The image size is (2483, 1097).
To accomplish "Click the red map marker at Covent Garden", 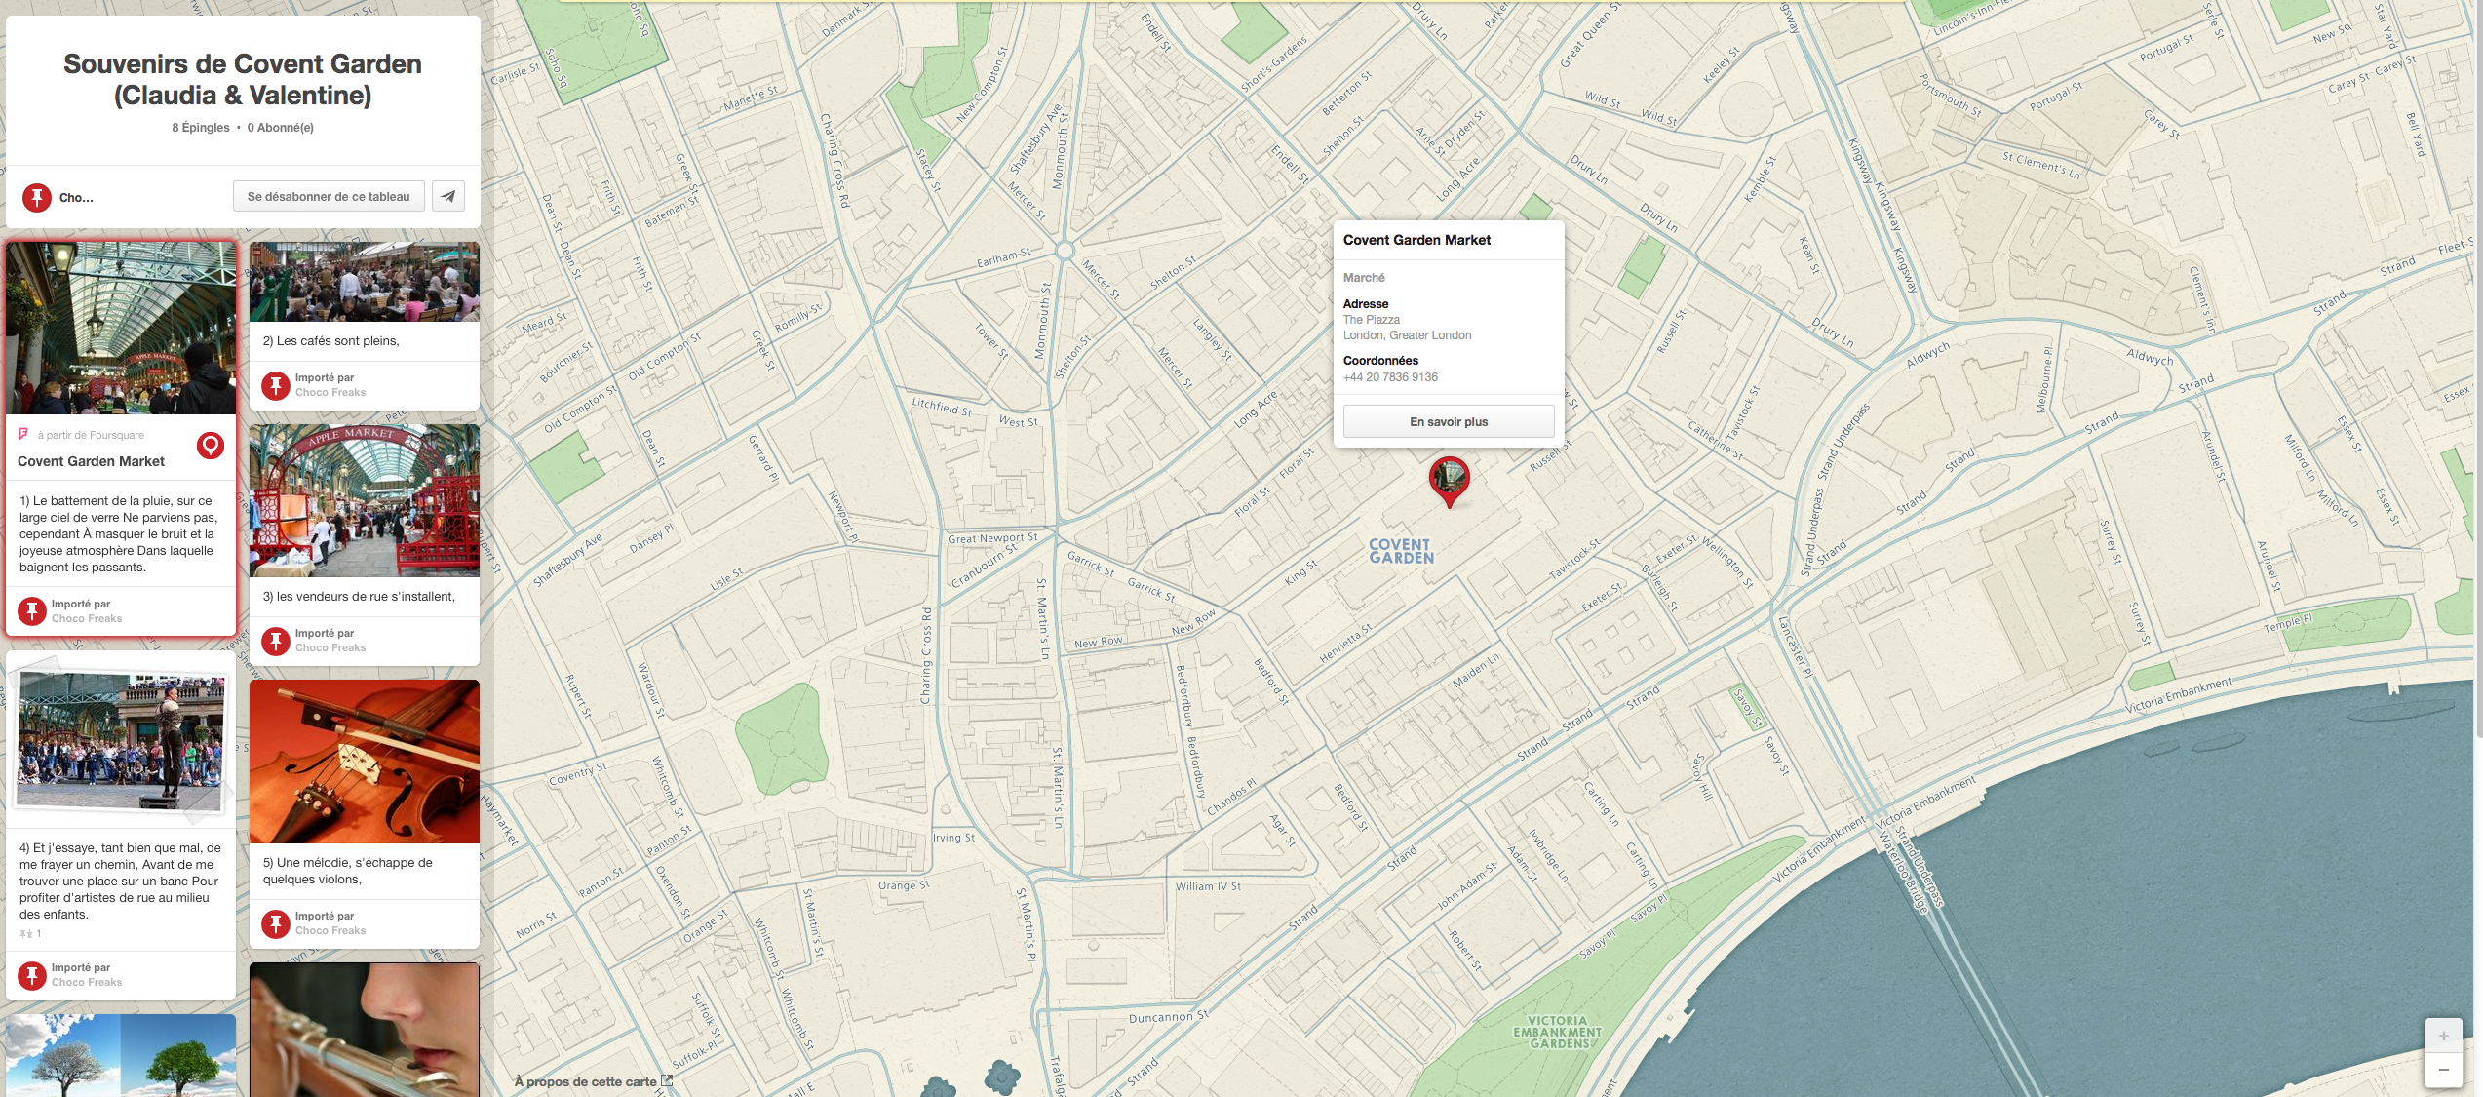I will (1449, 481).
